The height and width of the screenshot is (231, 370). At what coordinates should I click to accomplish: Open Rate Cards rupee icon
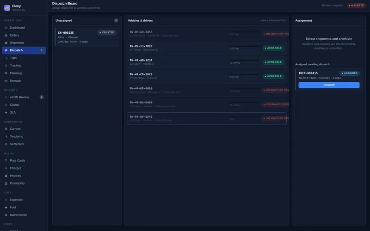[x=6, y=160]
